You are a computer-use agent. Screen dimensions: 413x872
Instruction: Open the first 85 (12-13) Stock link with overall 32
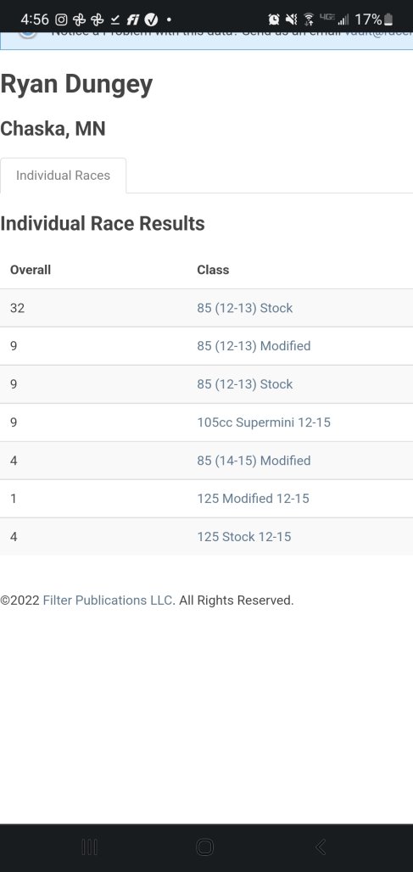[x=244, y=308]
